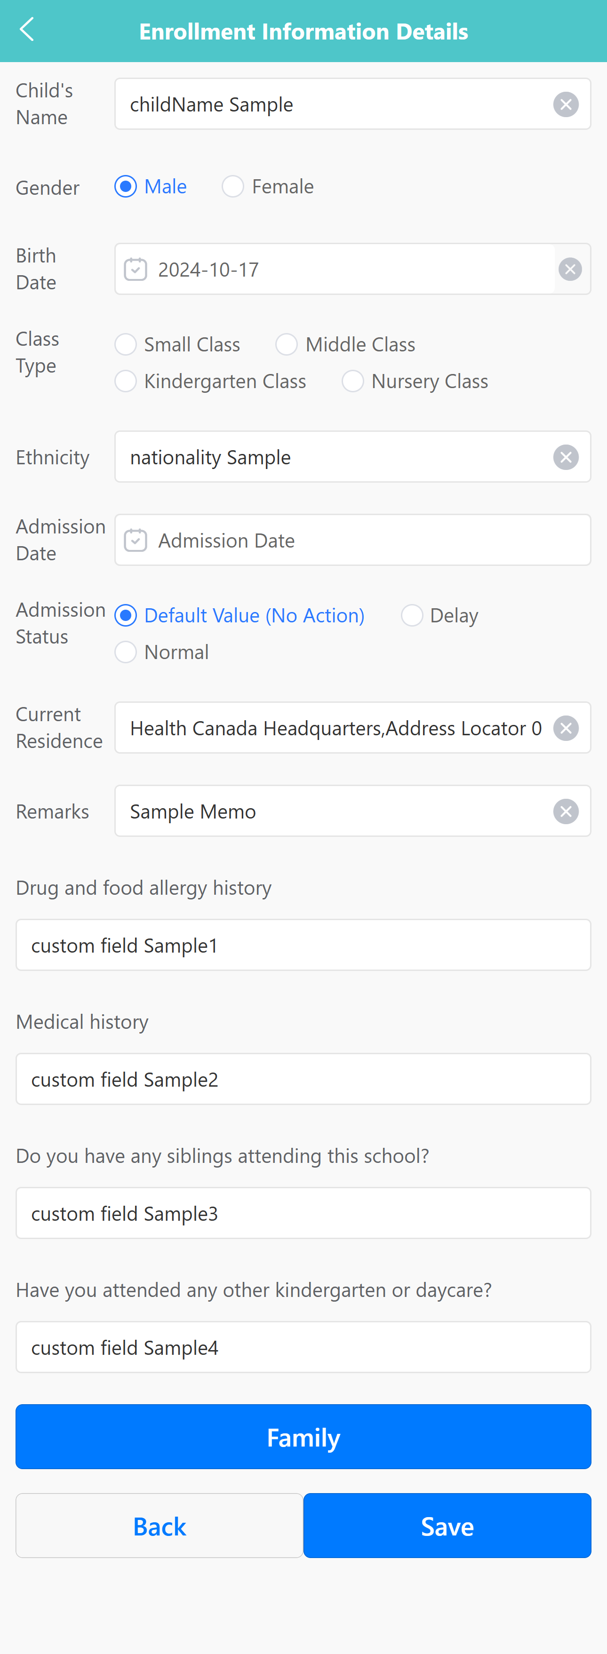Tap the back arrow in the header
This screenshot has width=607, height=1654.
[x=27, y=30]
